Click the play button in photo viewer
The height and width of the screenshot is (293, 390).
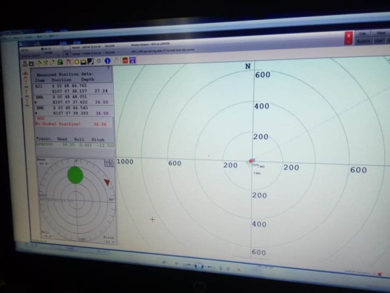click(x=199, y=266)
